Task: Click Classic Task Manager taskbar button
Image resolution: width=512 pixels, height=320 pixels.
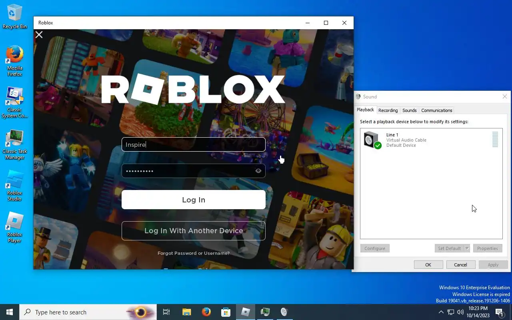Action: (x=265, y=312)
